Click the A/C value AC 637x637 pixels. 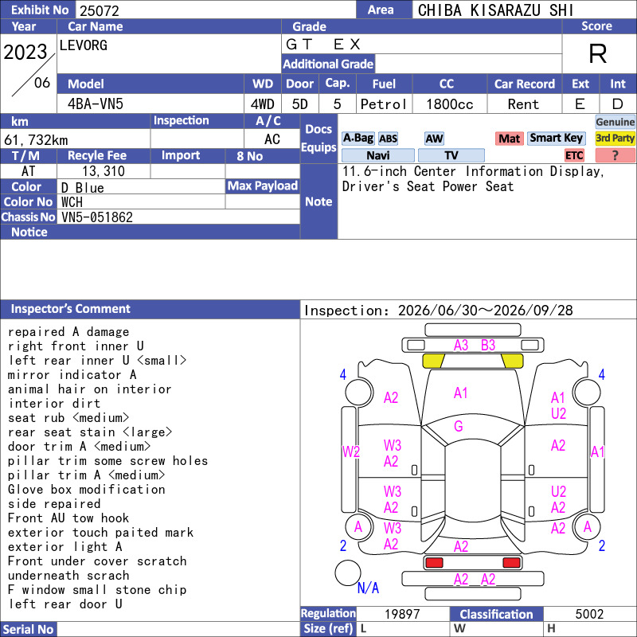click(x=272, y=139)
